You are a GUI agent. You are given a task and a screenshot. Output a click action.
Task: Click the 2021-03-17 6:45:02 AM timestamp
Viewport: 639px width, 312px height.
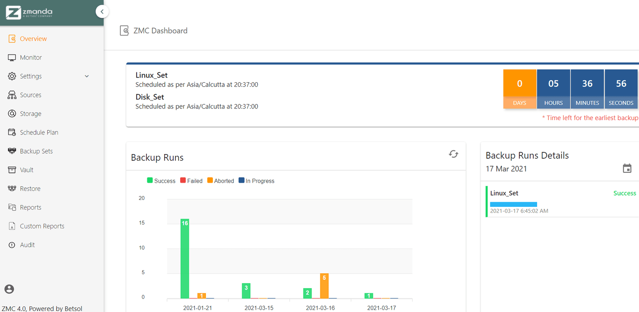519,211
